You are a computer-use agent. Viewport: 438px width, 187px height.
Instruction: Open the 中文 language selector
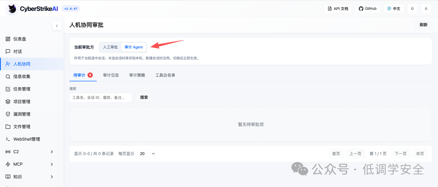pyautogui.click(x=393, y=9)
